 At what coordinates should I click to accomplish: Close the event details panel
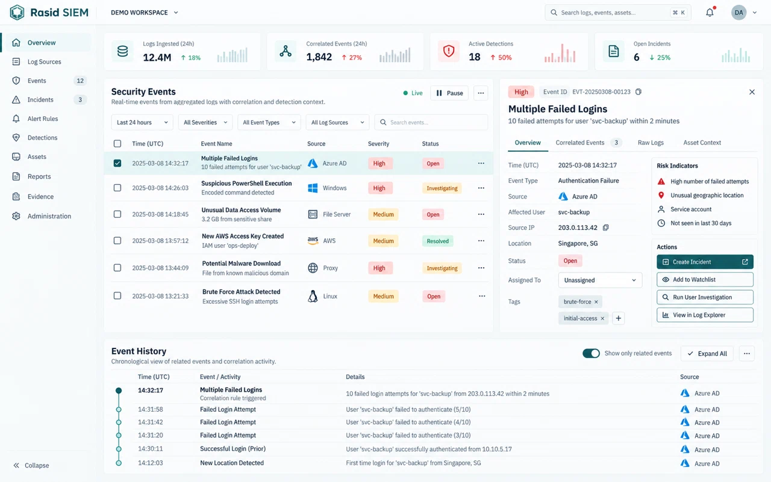pyautogui.click(x=752, y=92)
